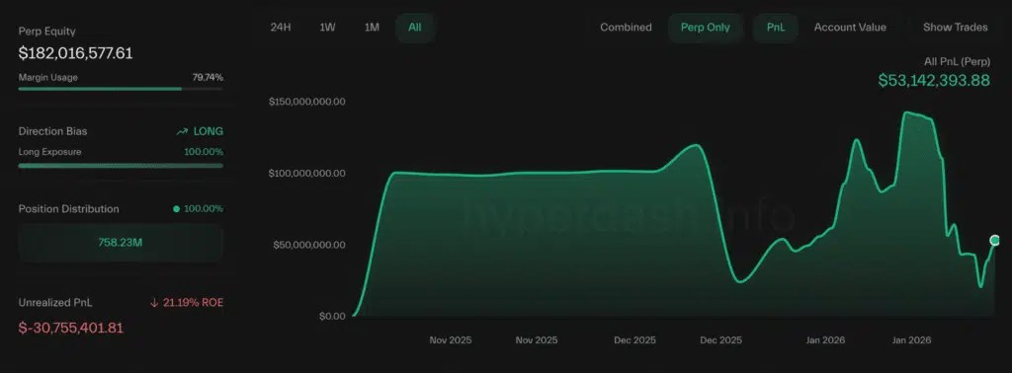Click the green dot beside Position Distribution 100.00%
This screenshot has width=1012, height=373.
tap(176, 209)
